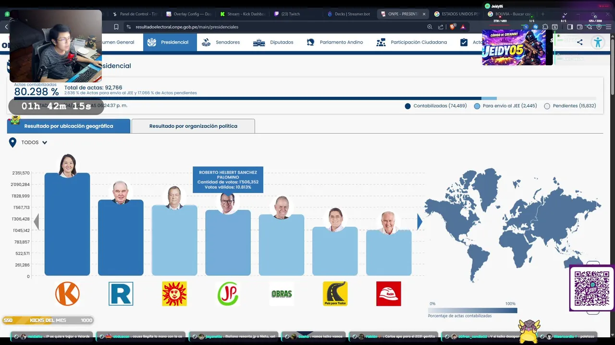615x345 pixels.
Task: Open the accessibility options icon
Action: [598, 42]
